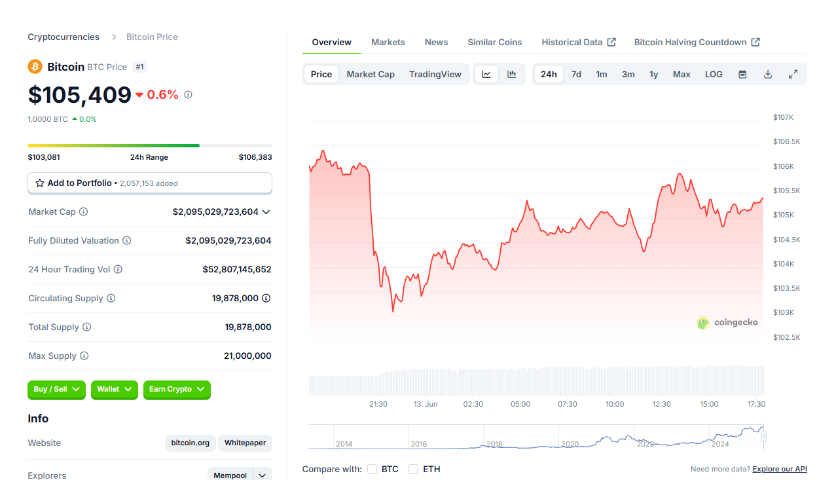Open Bitcoin Halving Countdown tab
The width and height of the screenshot is (836, 480).
(697, 42)
